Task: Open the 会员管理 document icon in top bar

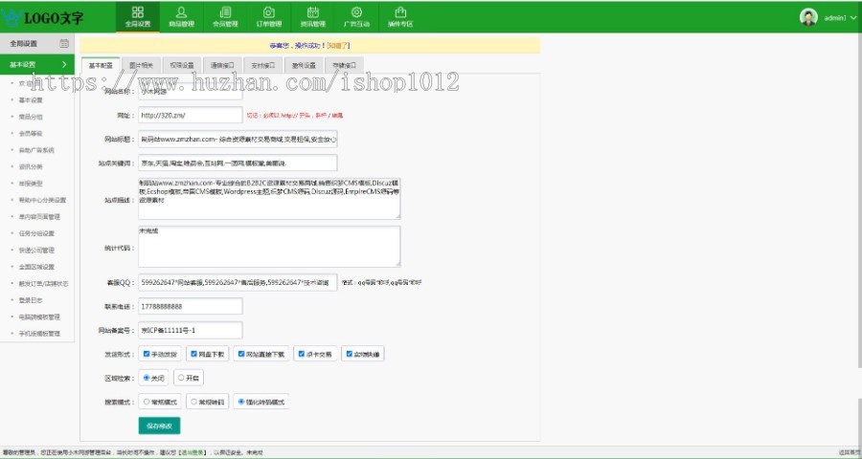Action: [x=225, y=12]
